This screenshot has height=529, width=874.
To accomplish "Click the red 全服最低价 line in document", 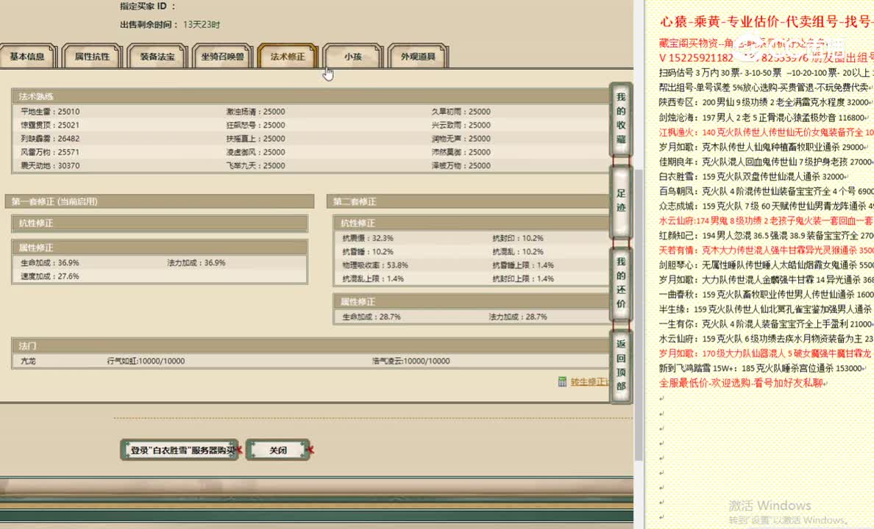I will [x=743, y=383].
